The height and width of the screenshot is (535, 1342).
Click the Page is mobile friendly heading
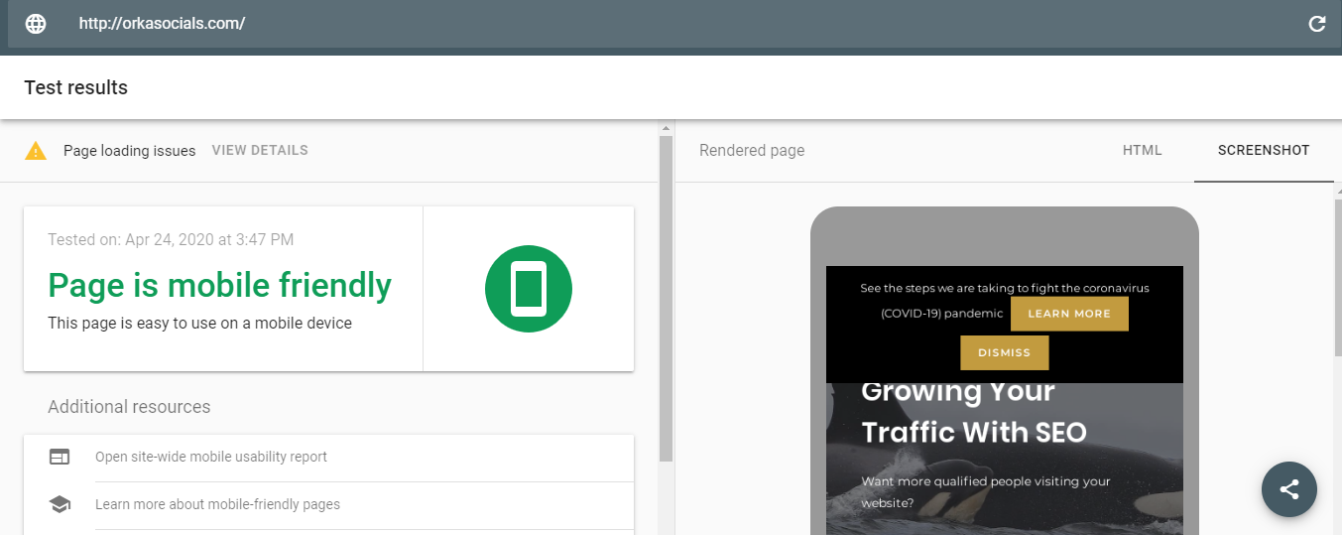point(220,286)
